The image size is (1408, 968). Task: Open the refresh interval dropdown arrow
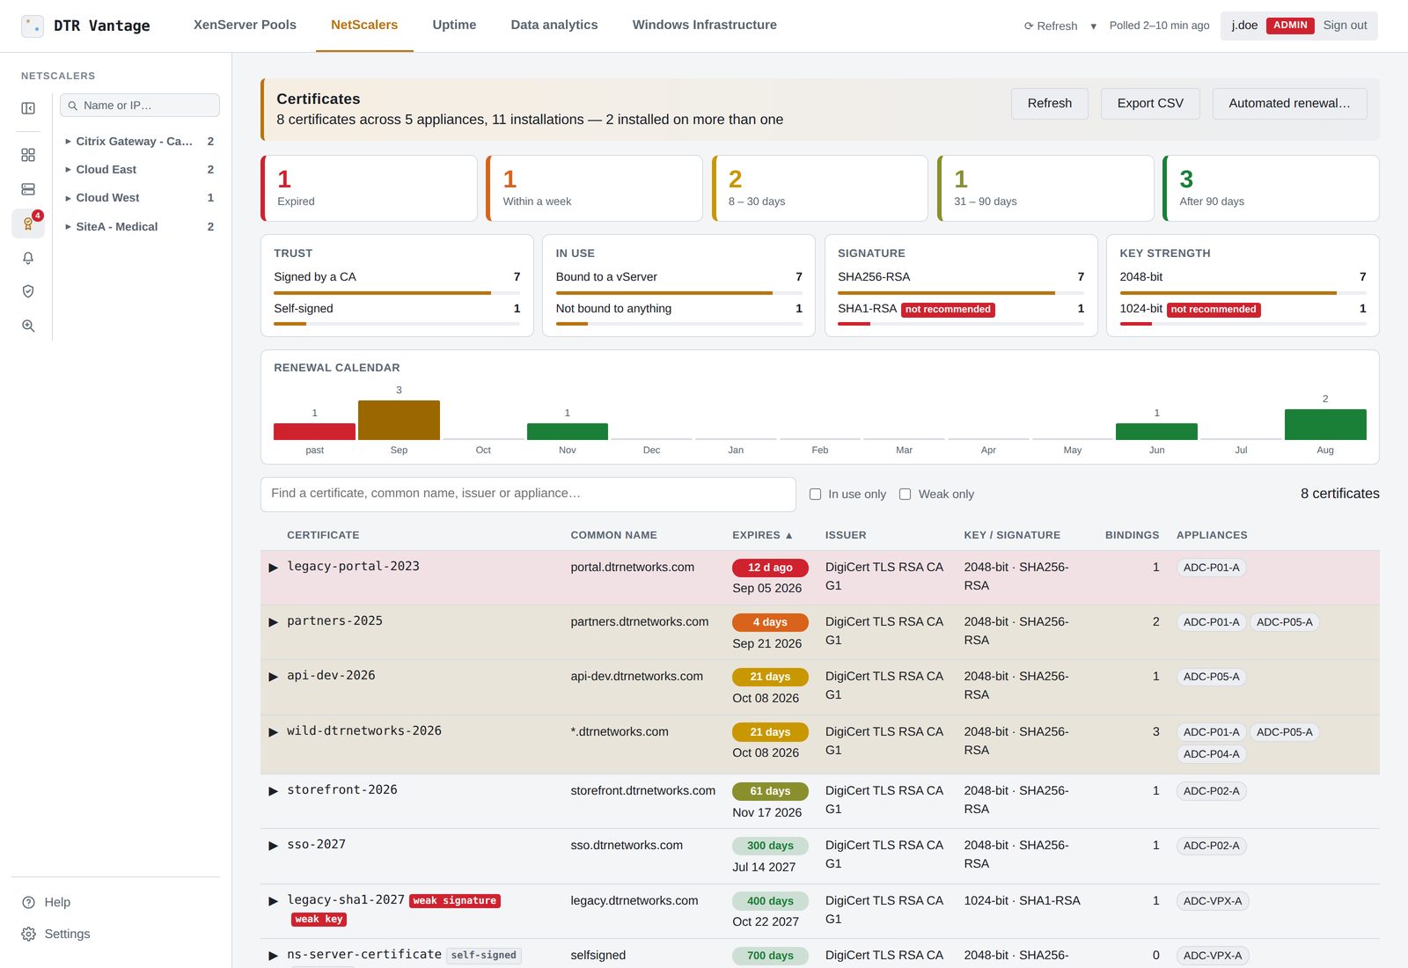1093,26
